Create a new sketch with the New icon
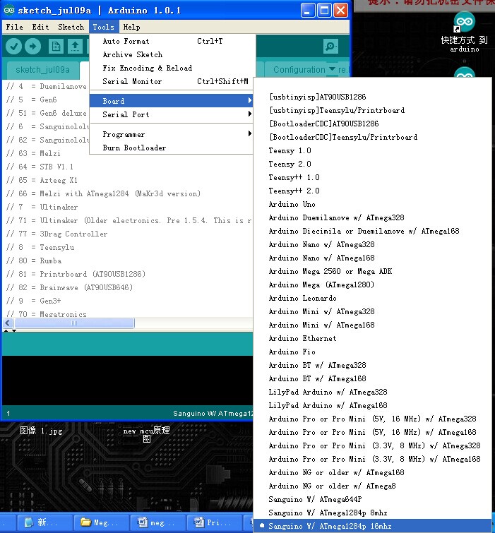495x533 pixels. point(56,47)
